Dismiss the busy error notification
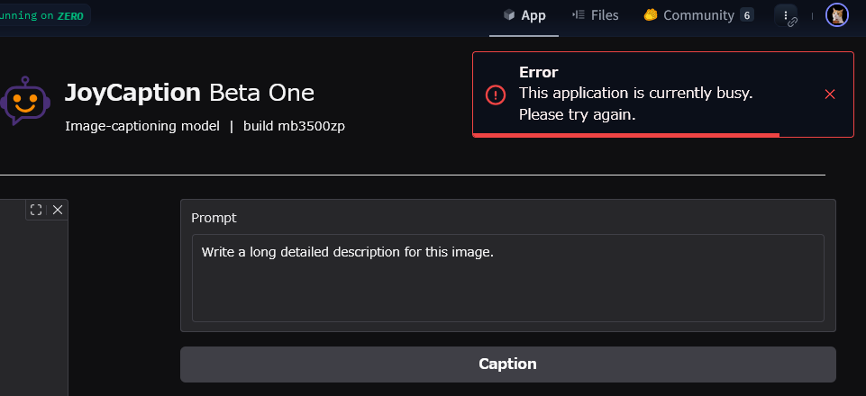Image resolution: width=866 pixels, height=396 pixels. tap(830, 94)
